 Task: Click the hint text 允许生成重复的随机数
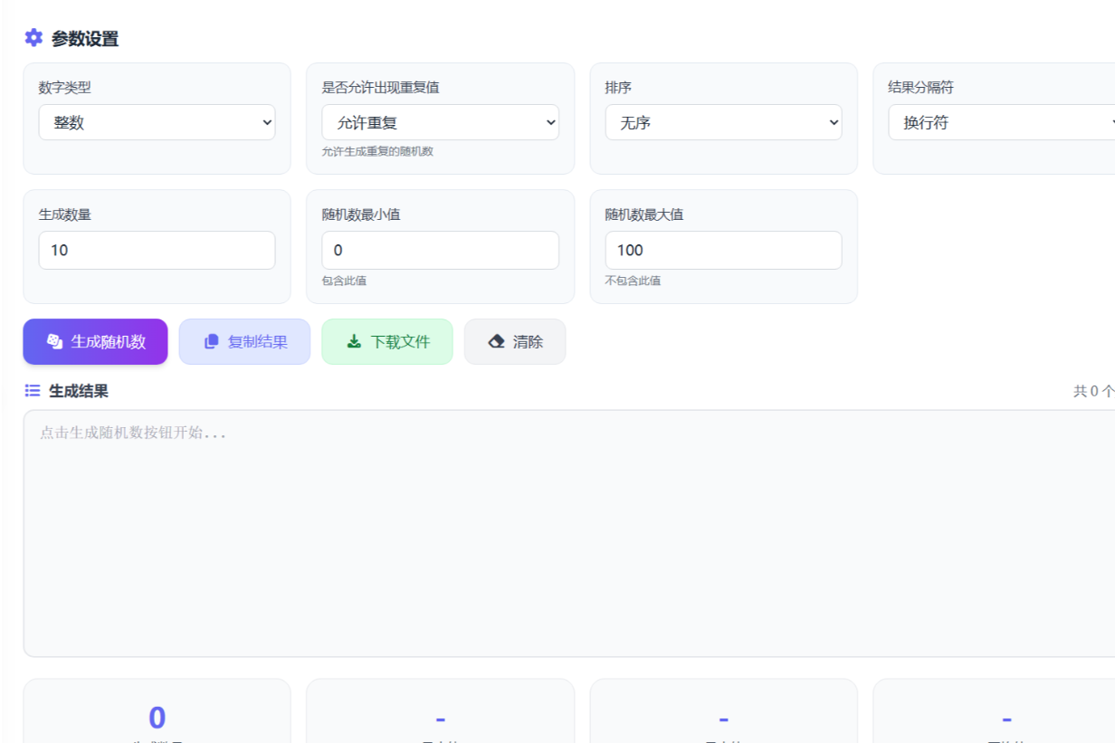[377, 151]
